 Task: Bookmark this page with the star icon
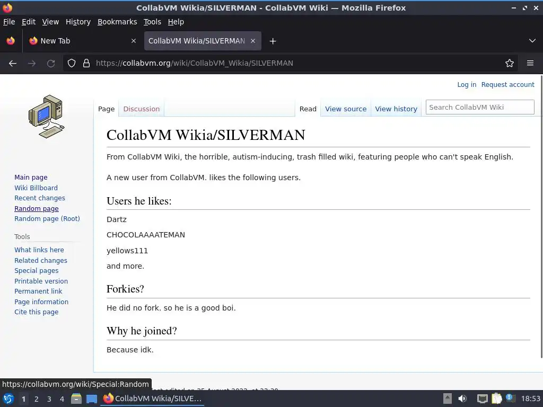(510, 64)
